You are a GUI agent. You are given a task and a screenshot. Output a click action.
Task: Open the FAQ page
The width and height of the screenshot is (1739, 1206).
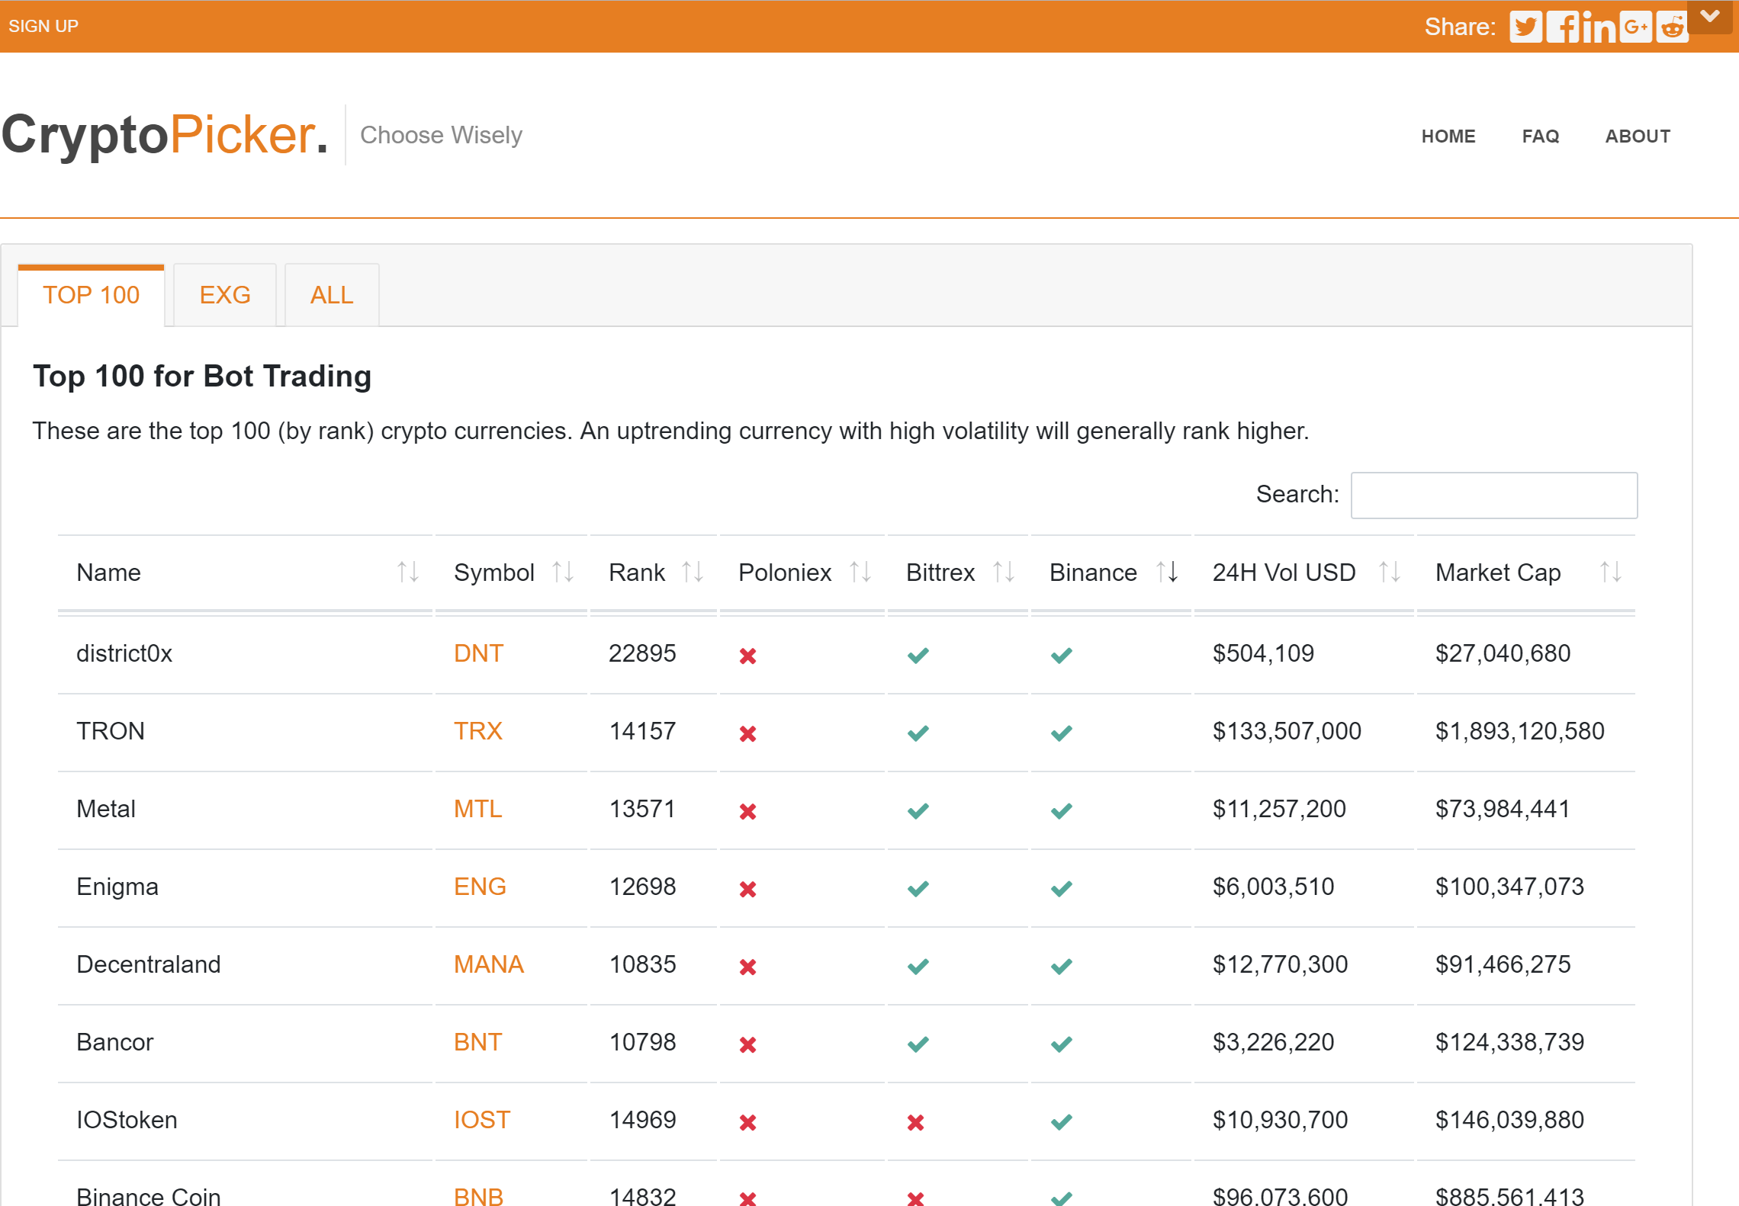[1540, 136]
